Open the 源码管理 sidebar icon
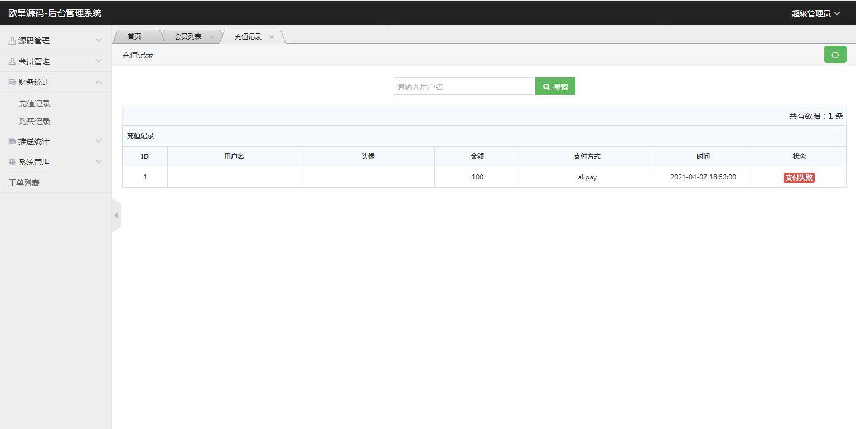Image resolution: width=856 pixels, height=429 pixels. click(x=12, y=40)
